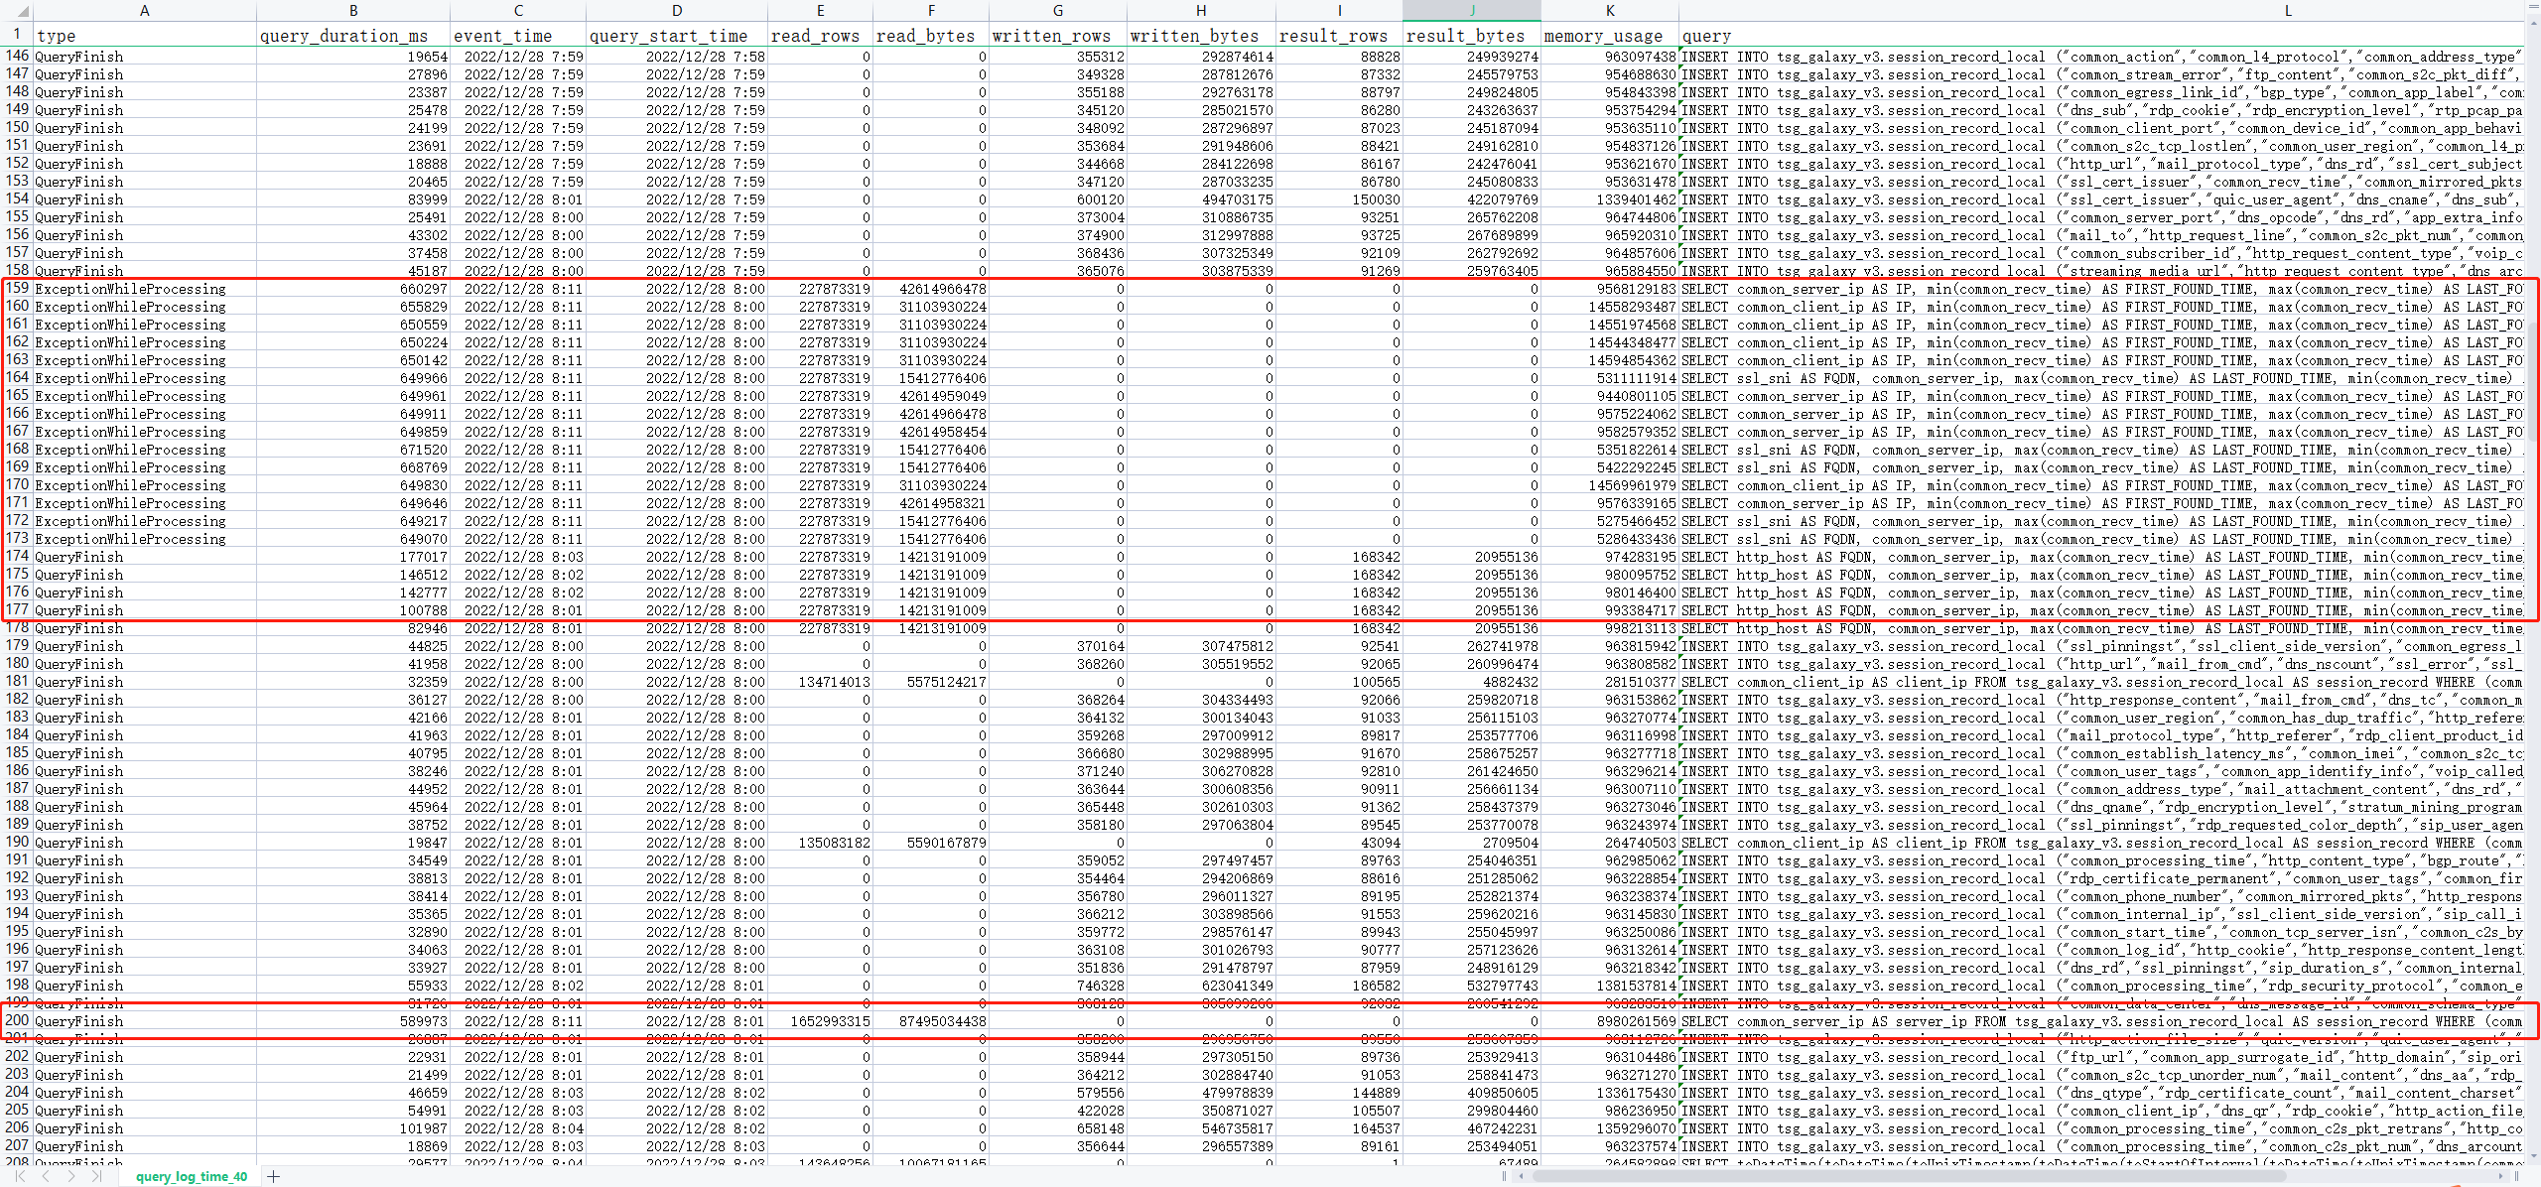Click the horizontal scrollbar left arrow
The image size is (2541, 1187).
(x=1522, y=1176)
